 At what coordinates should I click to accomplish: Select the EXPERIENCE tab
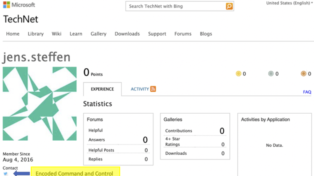[x=102, y=89]
